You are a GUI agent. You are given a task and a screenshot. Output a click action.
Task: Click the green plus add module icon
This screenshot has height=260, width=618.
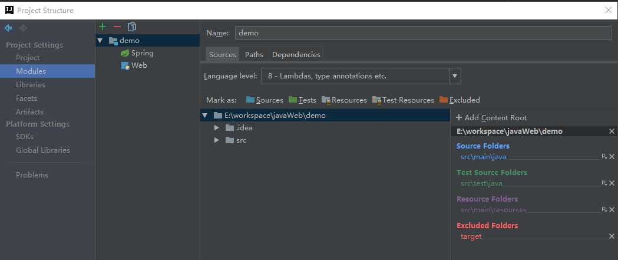[103, 27]
